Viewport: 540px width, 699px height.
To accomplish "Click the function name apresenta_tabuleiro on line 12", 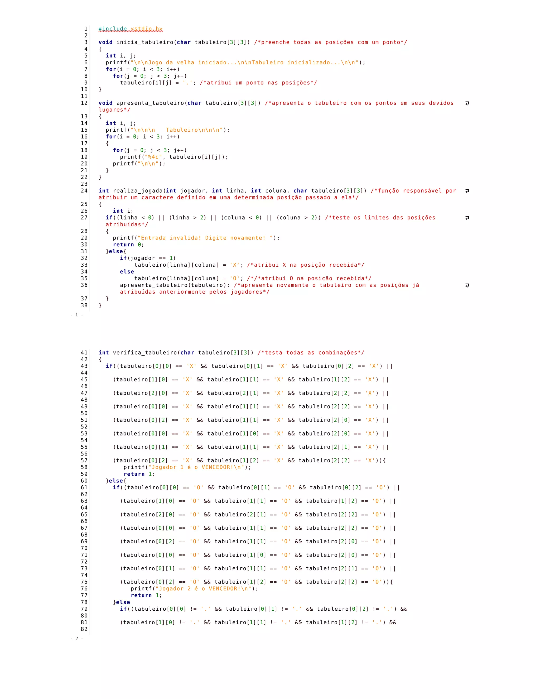I will (150, 103).
